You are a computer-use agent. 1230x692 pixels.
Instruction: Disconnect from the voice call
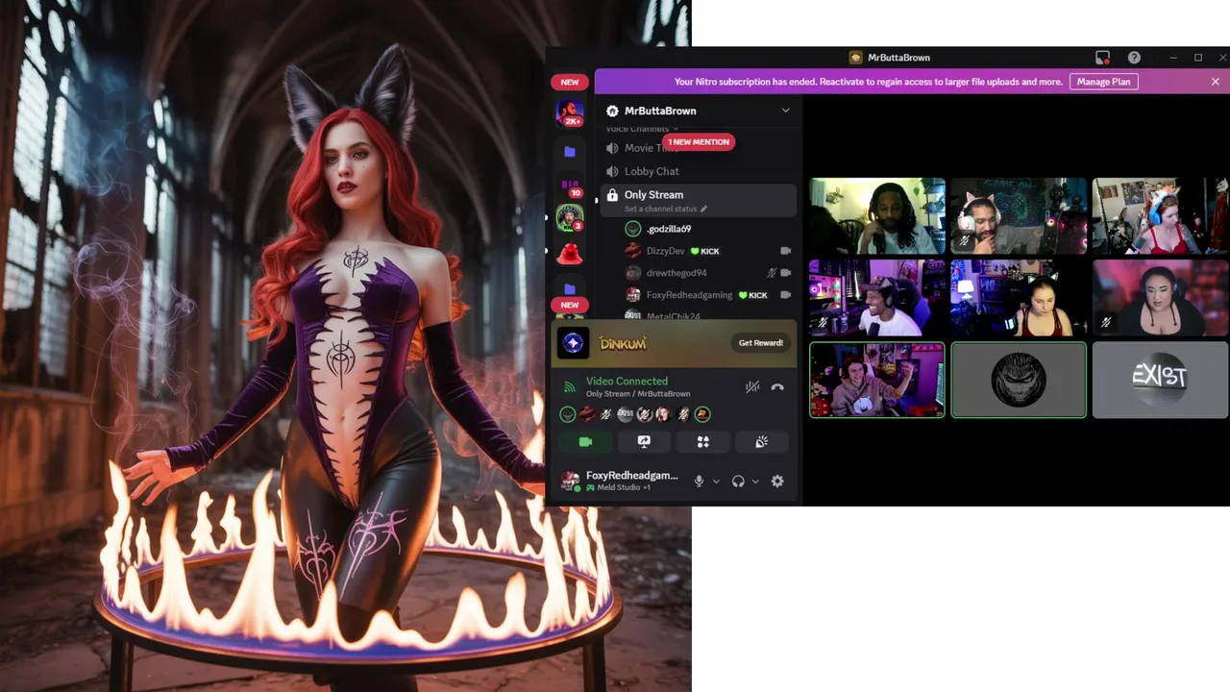coord(777,386)
